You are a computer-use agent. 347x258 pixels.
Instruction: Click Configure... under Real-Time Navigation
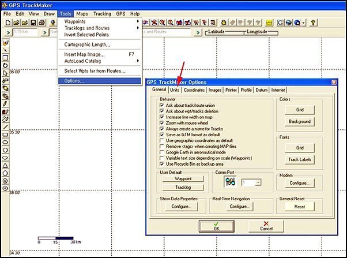tap(240, 207)
